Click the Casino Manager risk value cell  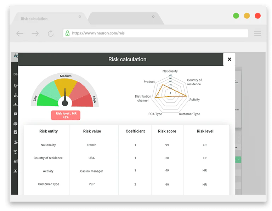point(92,171)
